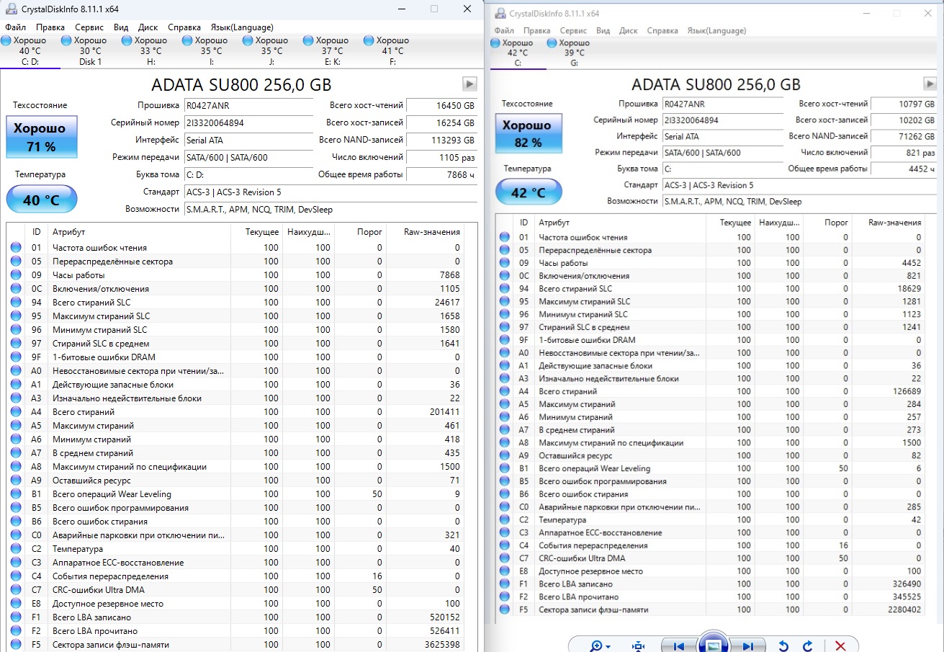
Task: Click status circle of row F5 in left window
Action: tap(16, 645)
